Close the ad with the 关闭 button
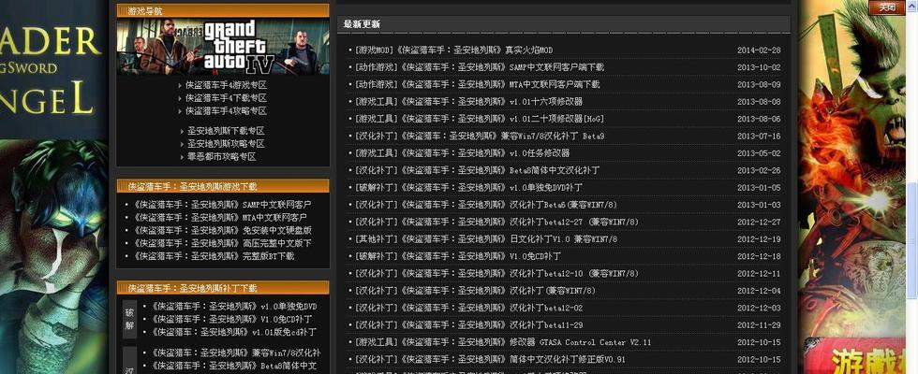Screen dimensions: 918x374 click(886, 7)
